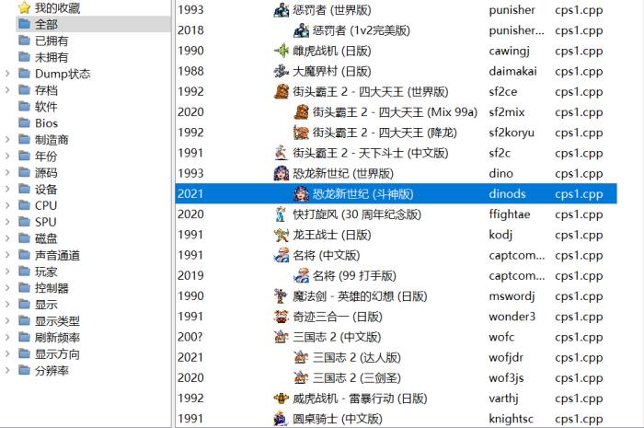Click the 名将 (中文版) icon
Viewport: 644px width, 428px height.
[282, 255]
